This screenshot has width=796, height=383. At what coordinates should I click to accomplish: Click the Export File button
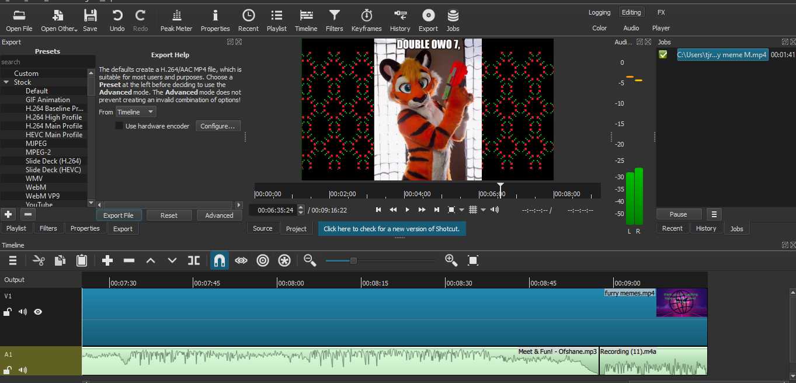point(119,215)
